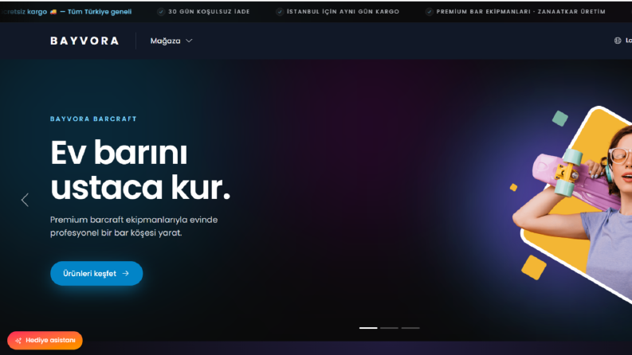Open the Hediye asistanı chat button
The height and width of the screenshot is (355, 632).
tap(45, 340)
